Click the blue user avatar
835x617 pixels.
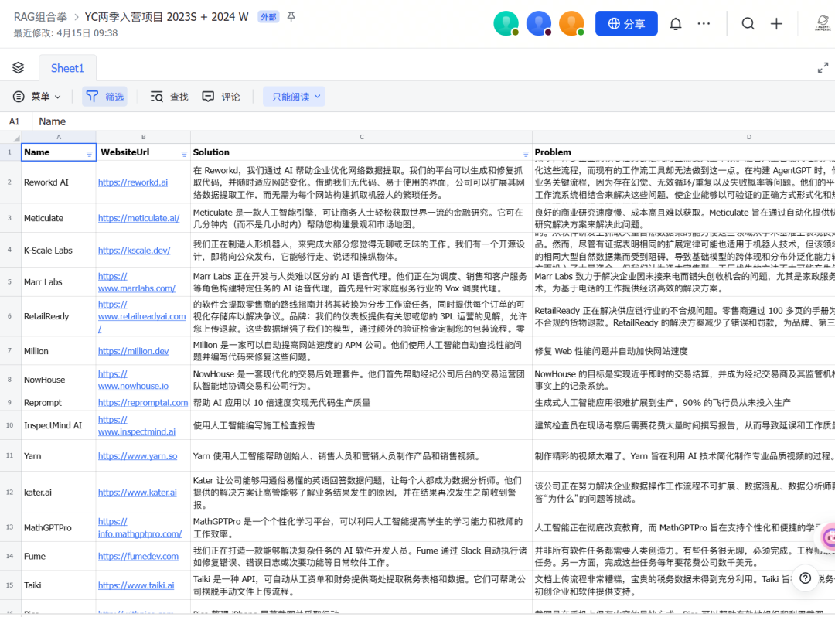538,23
